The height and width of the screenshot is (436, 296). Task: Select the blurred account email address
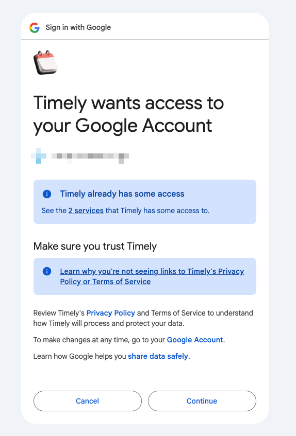tap(90, 156)
